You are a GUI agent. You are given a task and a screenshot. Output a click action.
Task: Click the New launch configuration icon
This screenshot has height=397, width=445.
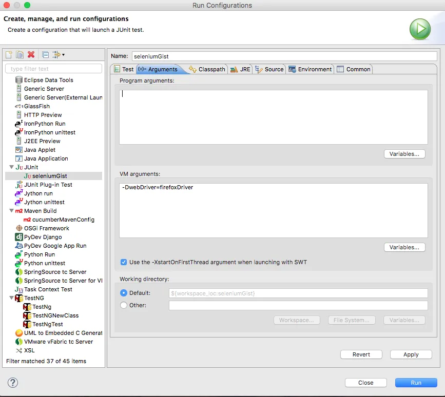[9, 54]
